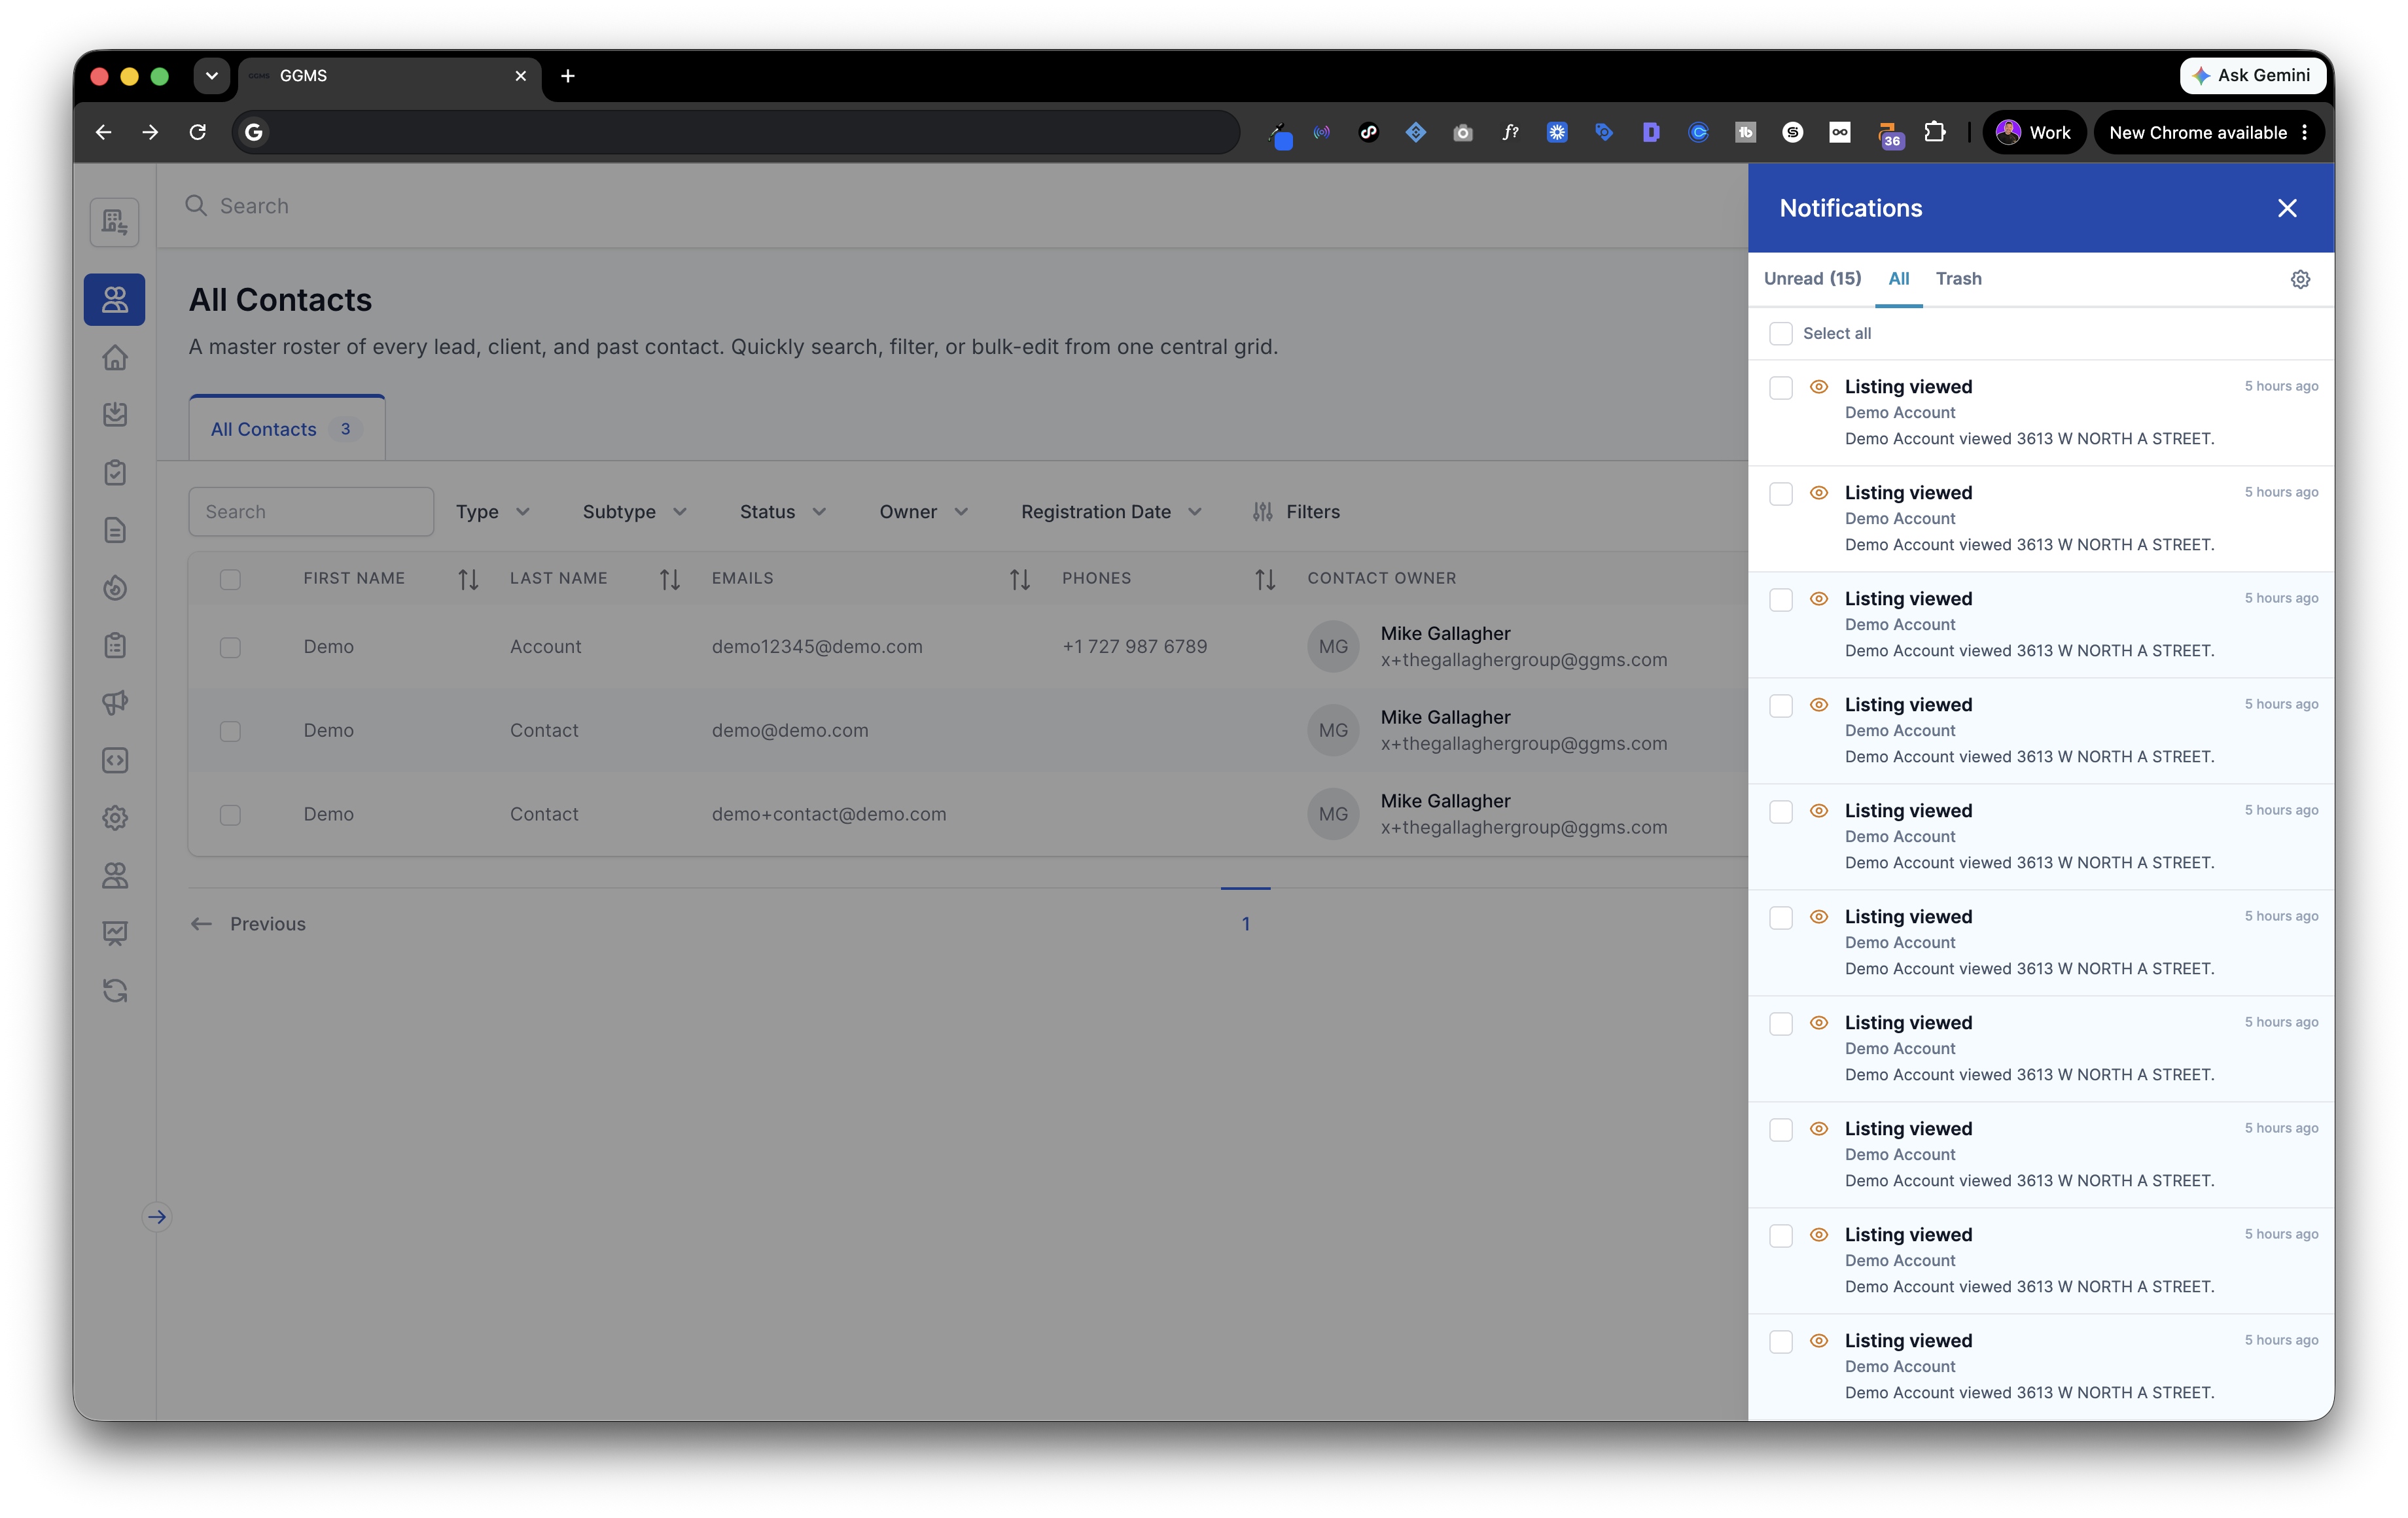Viewport: 2408px width, 1518px height.
Task: Click the sync refresh sidebar icon
Action: click(x=115, y=991)
